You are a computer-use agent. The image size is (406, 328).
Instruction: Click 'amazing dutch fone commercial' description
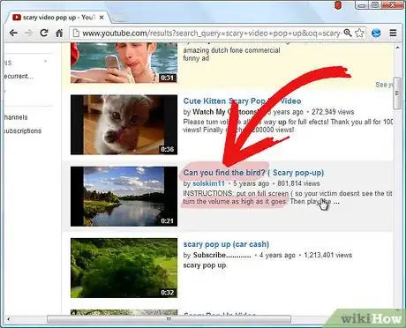(231, 50)
